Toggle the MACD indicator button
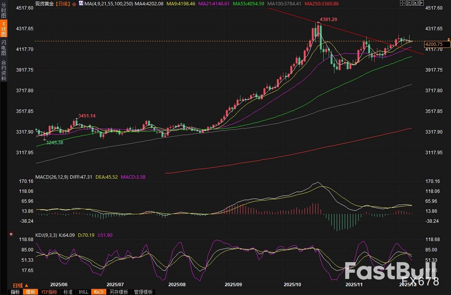Screen dimensions: 451x295 point(99,292)
